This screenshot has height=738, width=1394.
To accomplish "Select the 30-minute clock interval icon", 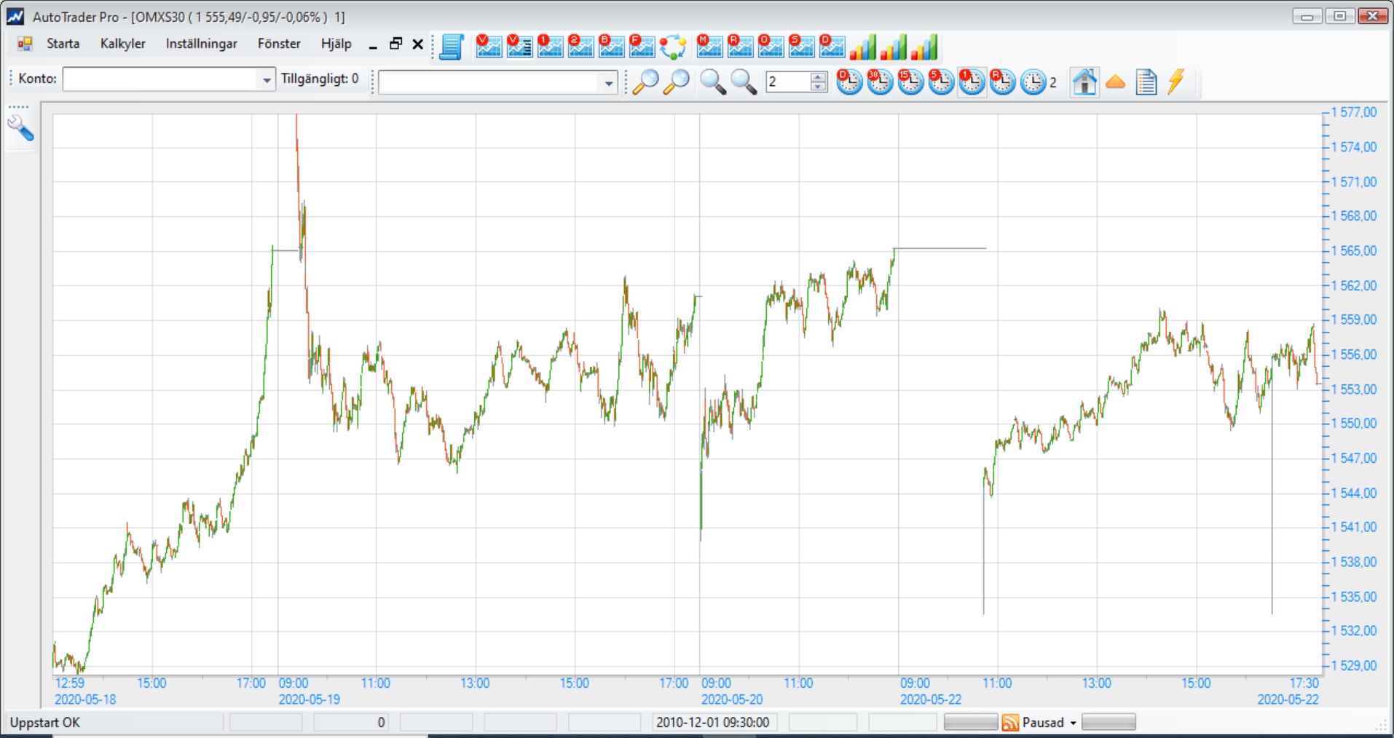I will (880, 82).
